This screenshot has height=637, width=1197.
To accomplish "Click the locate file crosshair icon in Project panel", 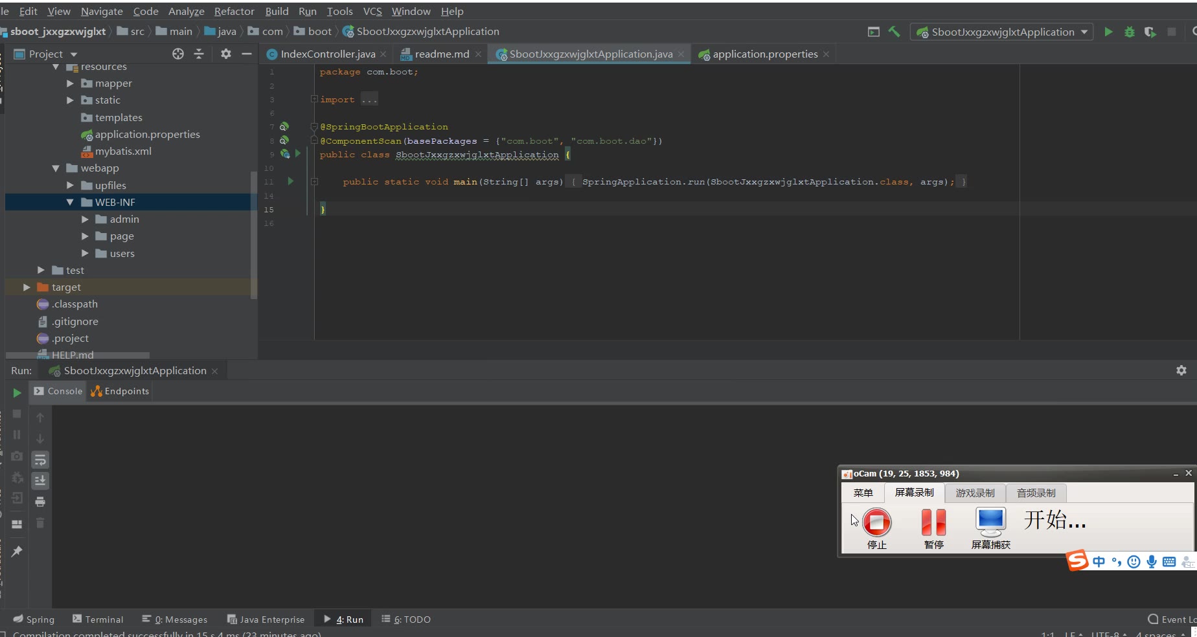I will coord(178,54).
